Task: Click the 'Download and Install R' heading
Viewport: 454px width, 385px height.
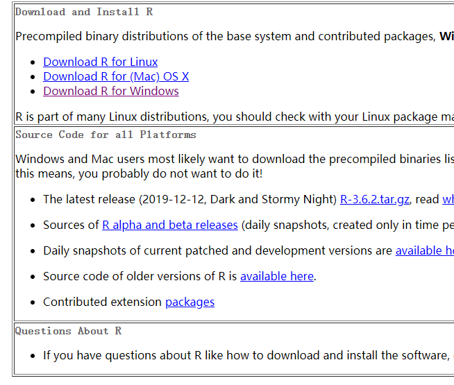Action: point(84,12)
